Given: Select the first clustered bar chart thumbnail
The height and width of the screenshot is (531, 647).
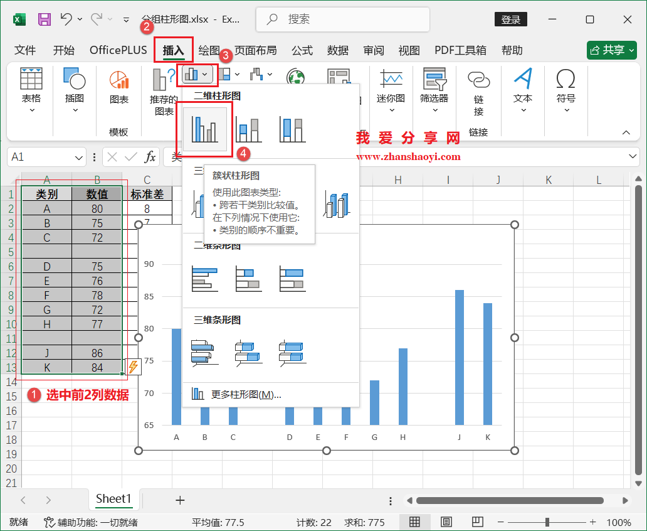Looking at the screenshot, I should click(x=204, y=278).
